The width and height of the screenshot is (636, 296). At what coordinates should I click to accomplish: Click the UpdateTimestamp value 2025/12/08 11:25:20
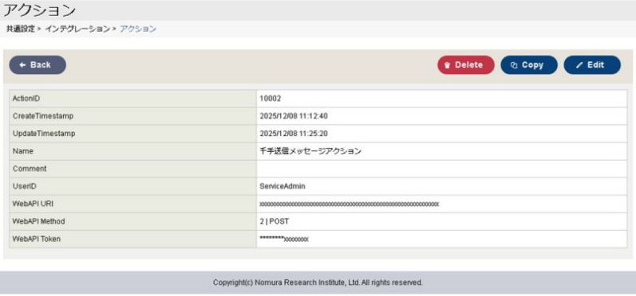coord(294,134)
